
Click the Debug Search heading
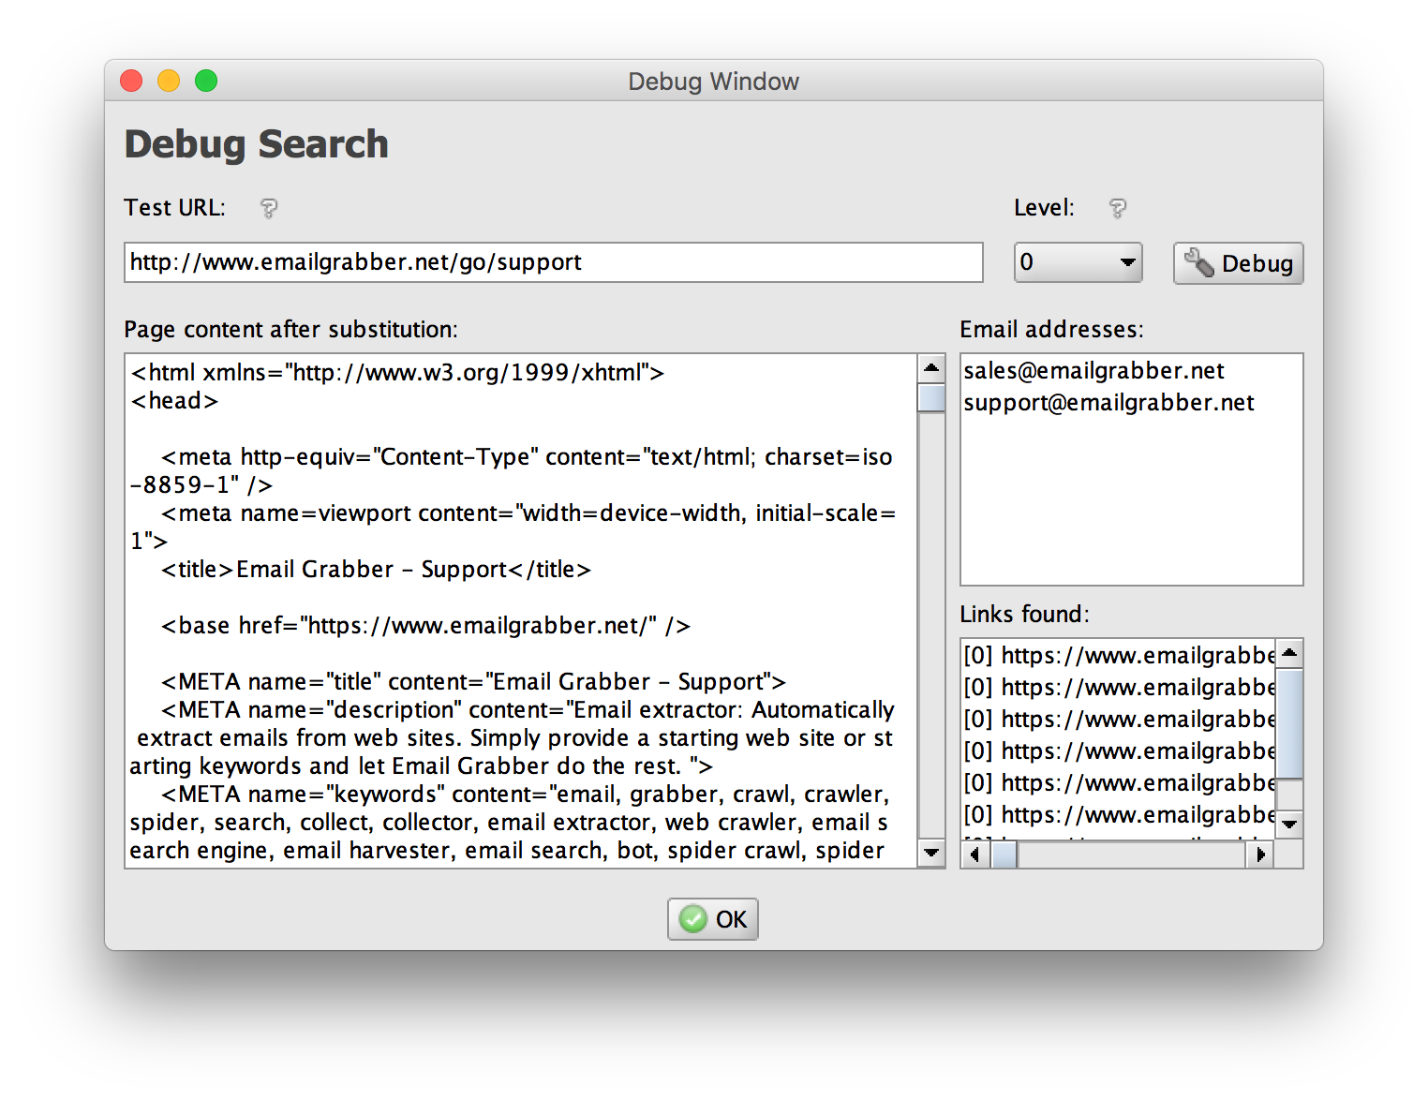256,144
